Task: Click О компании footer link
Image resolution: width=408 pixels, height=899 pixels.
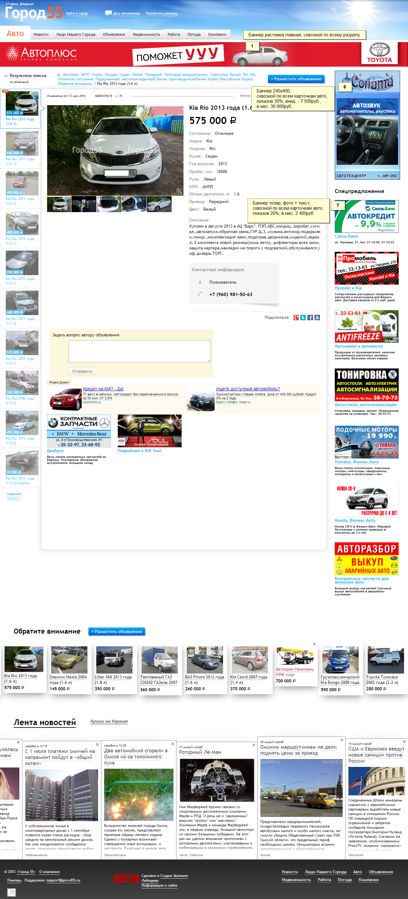Action: click(x=49, y=871)
